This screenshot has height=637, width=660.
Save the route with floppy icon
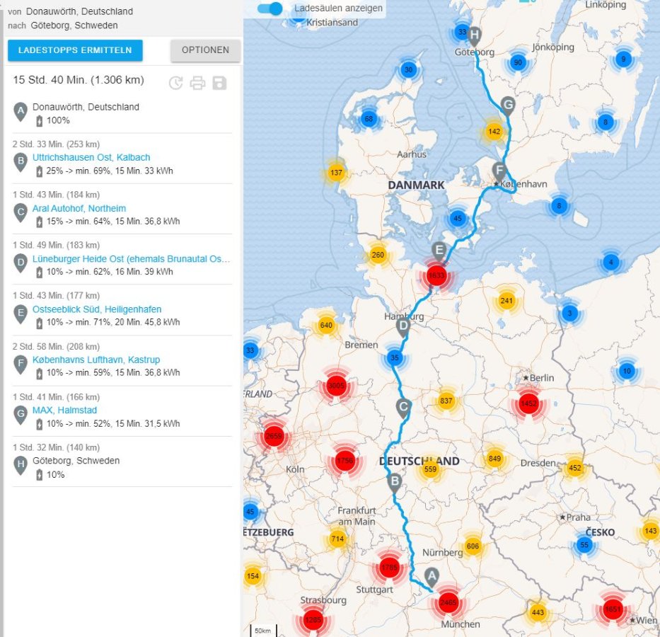pos(219,83)
